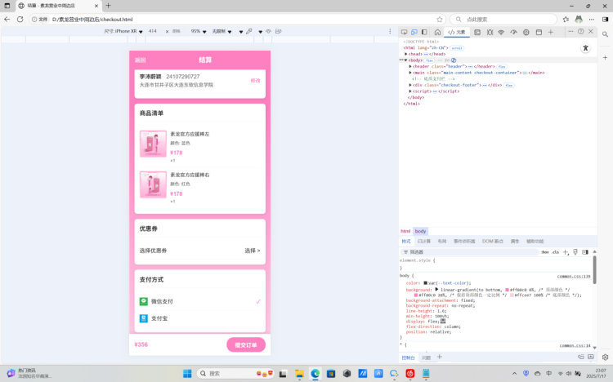Toggle device emulation icon in DevTools toolbar
This screenshot has width=613, height=382.
tap(414, 32)
